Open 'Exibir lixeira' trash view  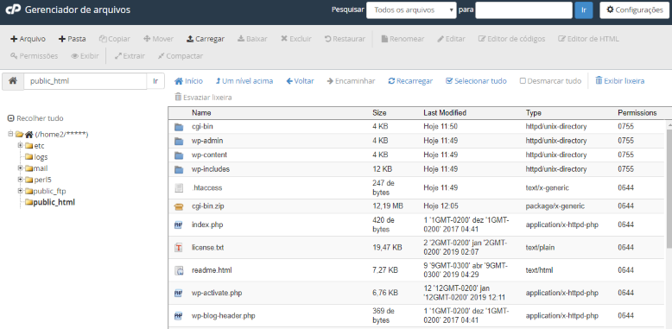[x=619, y=81]
